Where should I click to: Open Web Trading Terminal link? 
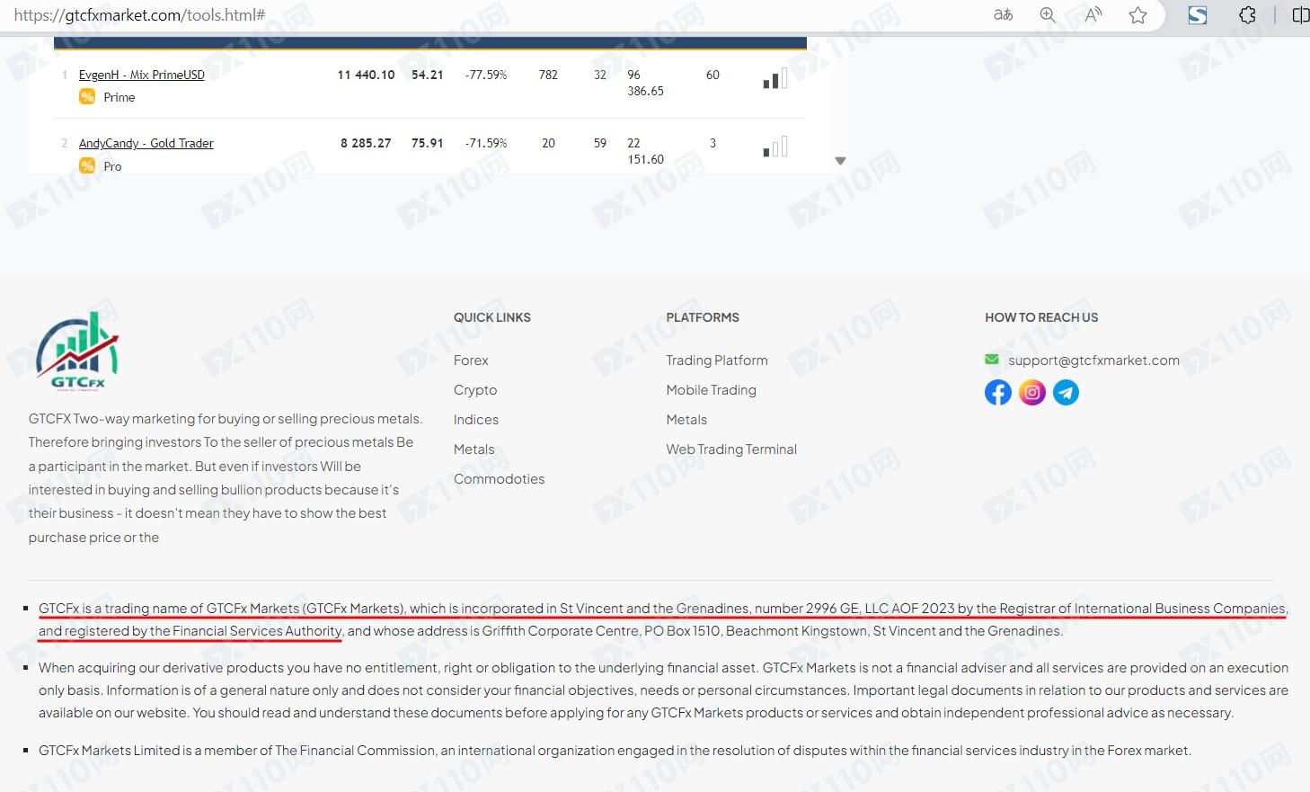click(x=730, y=449)
